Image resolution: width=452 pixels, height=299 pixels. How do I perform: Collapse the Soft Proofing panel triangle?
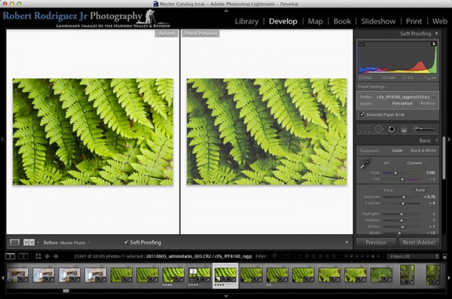click(x=436, y=34)
